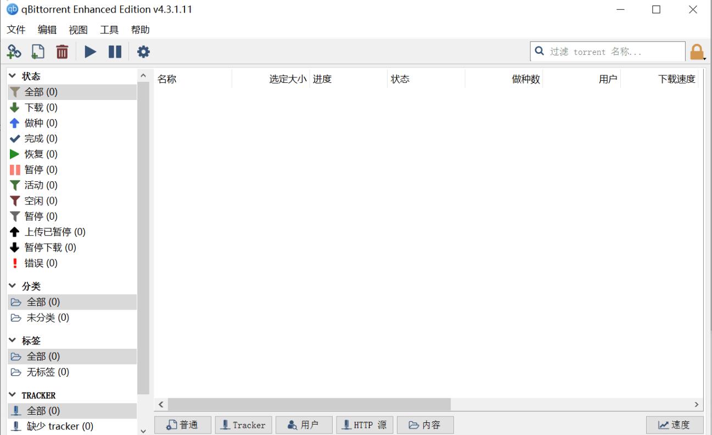Collapse the TRACKER section

(x=13, y=394)
